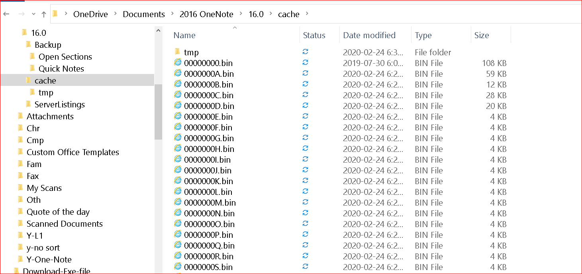
Task: Select the OneDrive breadcrumb
Action: (90, 14)
